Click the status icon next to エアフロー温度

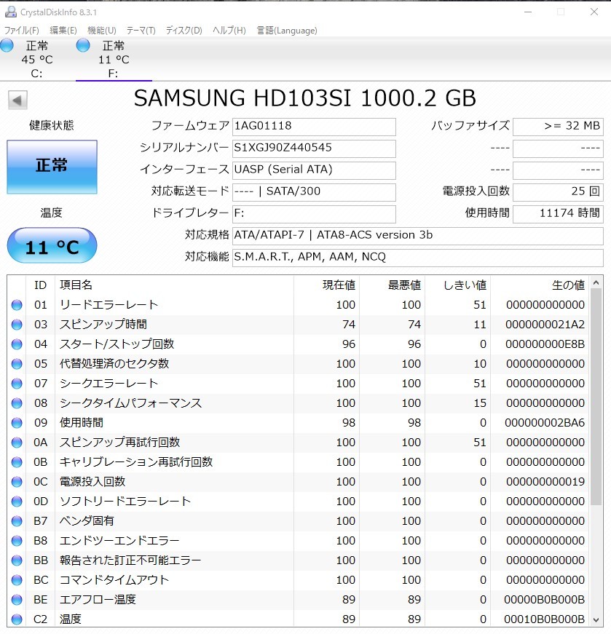click(17, 600)
